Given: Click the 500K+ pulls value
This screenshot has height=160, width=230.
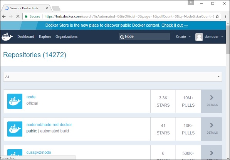Looking at the screenshot, I should 188,153.
